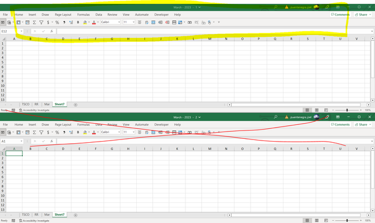Apply Percent Style in the bottom window toolbar

click(x=57, y=132)
